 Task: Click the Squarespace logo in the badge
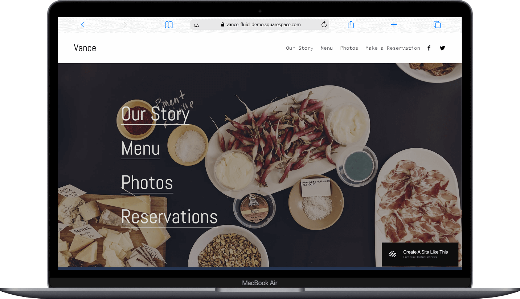pos(392,255)
